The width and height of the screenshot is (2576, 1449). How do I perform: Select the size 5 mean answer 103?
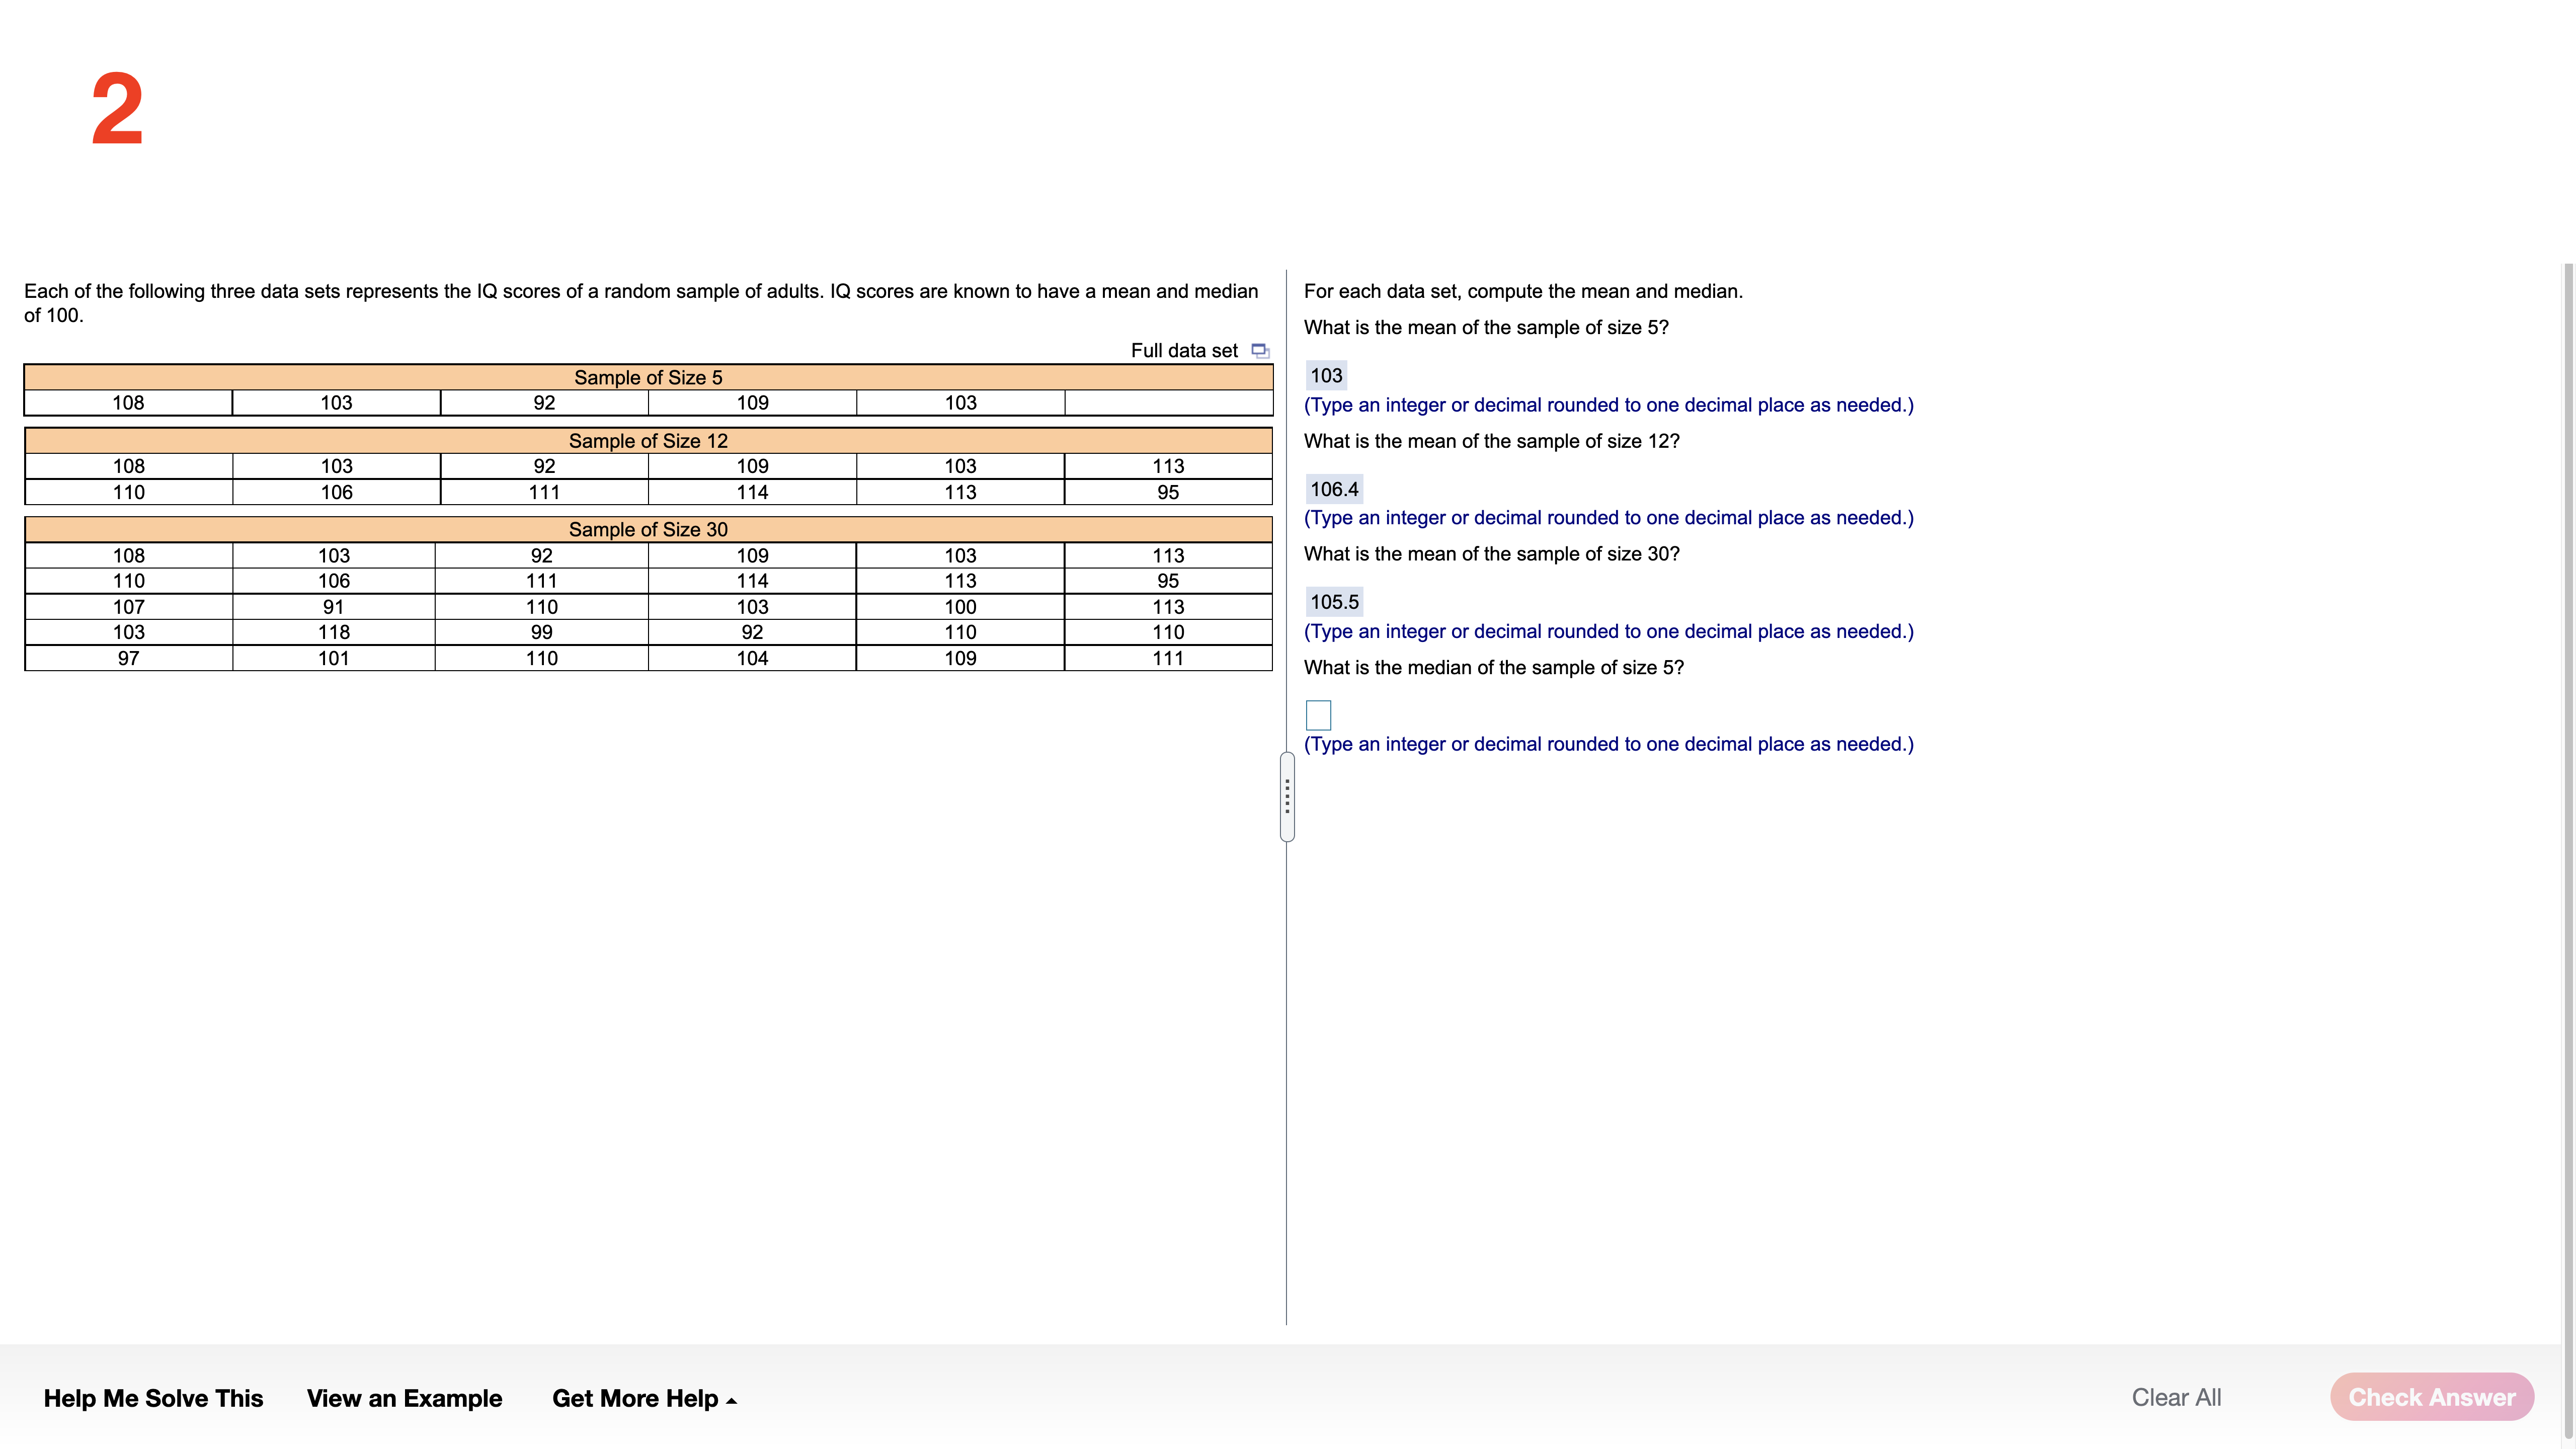coord(1326,376)
